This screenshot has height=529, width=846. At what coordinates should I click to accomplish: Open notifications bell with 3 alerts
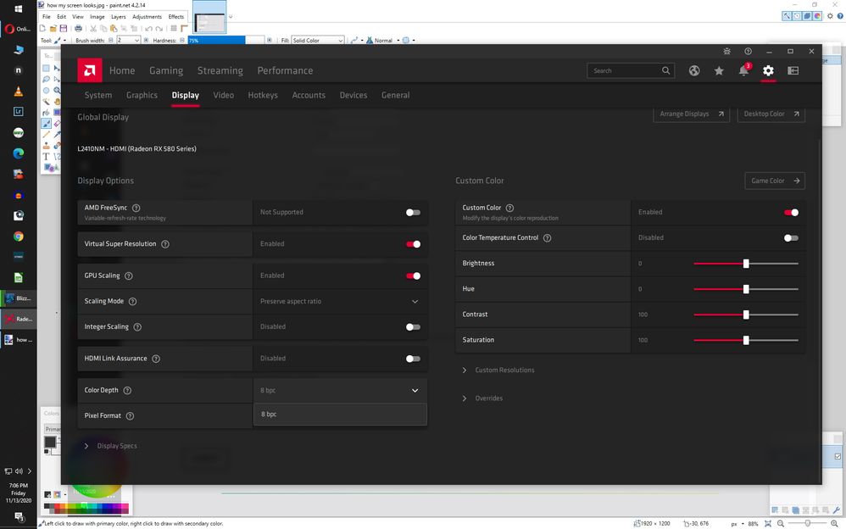744,70
